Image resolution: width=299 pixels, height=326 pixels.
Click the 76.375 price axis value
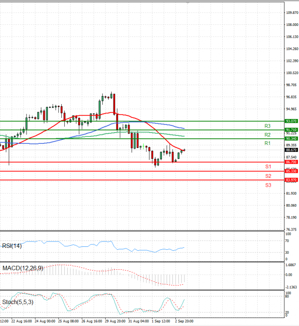[x=292, y=229]
